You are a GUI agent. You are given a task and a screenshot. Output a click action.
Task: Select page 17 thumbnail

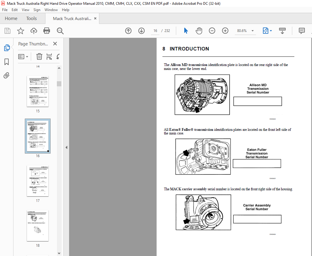pyautogui.click(x=38, y=181)
